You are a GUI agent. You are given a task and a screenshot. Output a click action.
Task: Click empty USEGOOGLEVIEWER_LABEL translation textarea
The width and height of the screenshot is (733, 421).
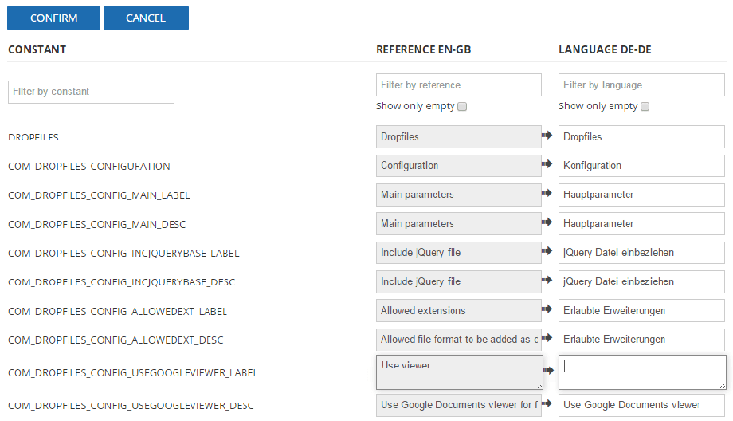tap(641, 372)
